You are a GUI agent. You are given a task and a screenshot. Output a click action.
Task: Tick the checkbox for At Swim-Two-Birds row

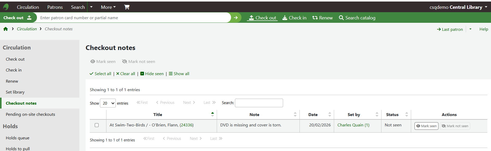pos(97,125)
